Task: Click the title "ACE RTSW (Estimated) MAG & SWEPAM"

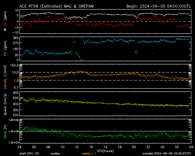Action: pyautogui.click(x=56, y=6)
